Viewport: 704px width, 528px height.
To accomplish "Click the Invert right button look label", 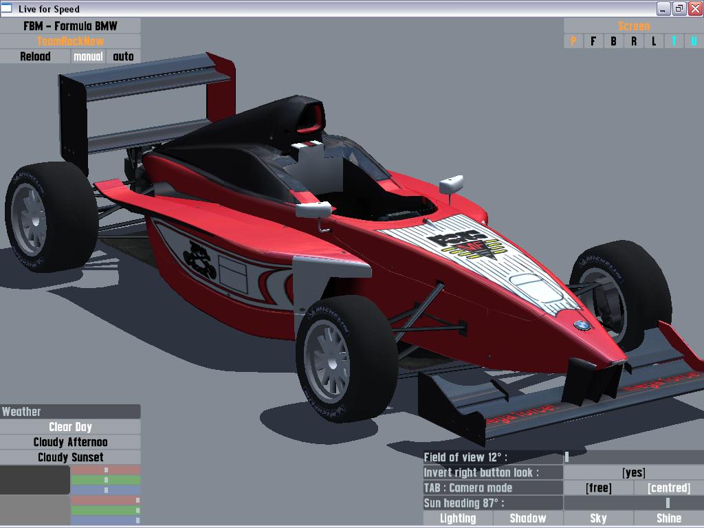I will pos(493,473).
